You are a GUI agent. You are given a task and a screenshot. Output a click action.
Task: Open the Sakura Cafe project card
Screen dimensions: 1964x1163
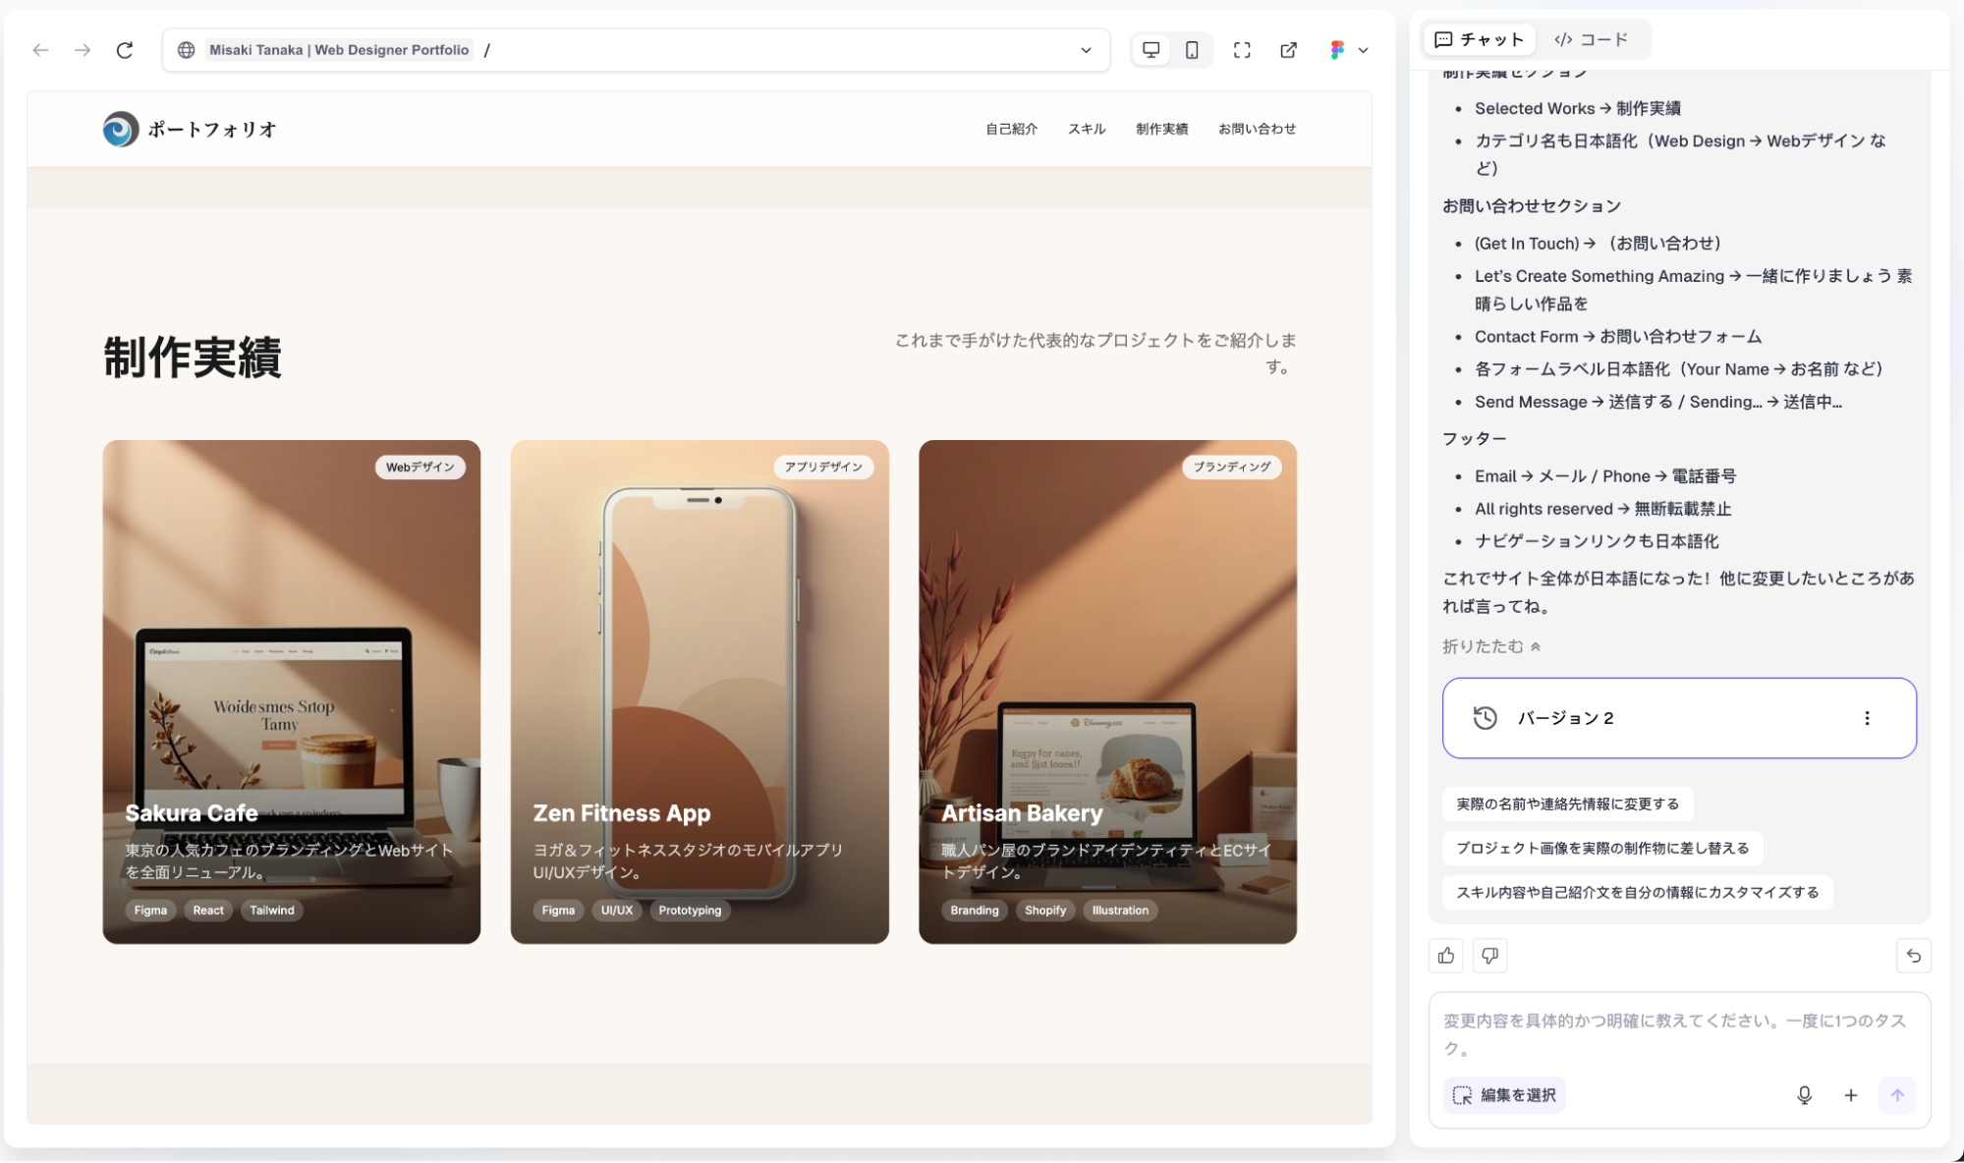point(292,692)
